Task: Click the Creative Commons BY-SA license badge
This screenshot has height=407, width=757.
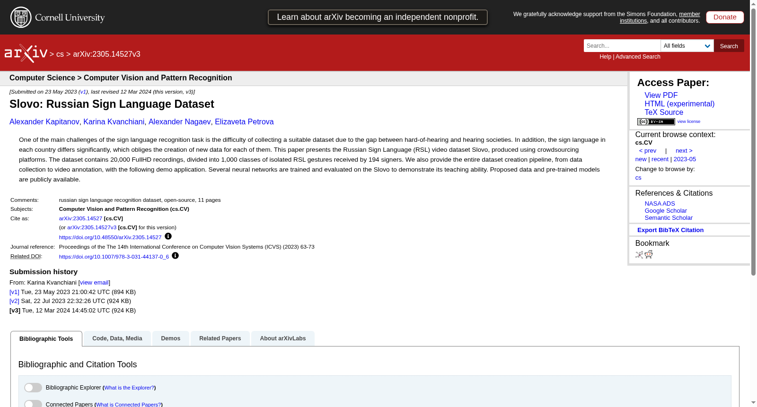Action: (656, 122)
